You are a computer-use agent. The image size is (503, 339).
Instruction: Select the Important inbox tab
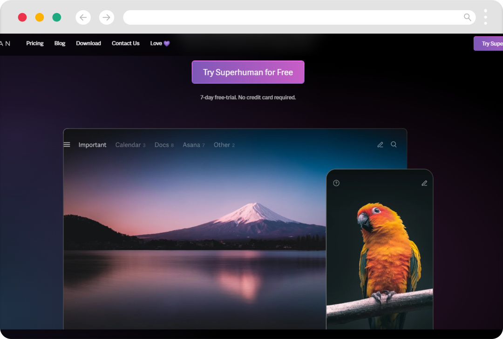(92, 145)
